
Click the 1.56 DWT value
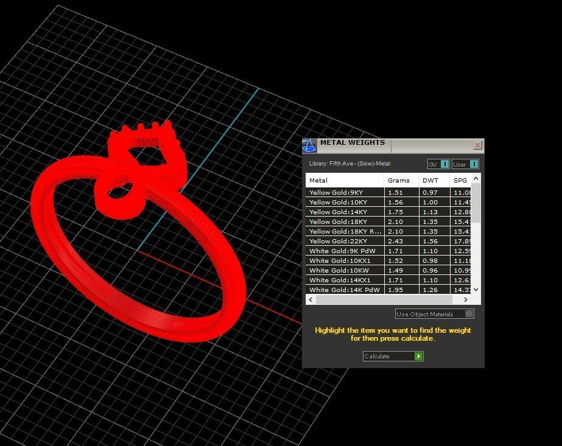(x=430, y=241)
